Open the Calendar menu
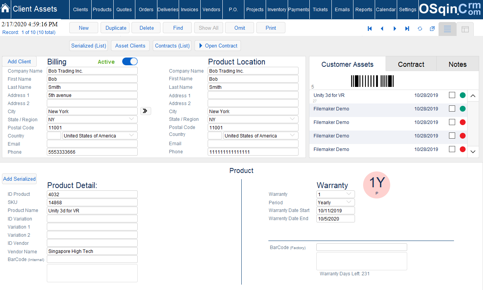This screenshot has height=290, width=483. pos(386,10)
